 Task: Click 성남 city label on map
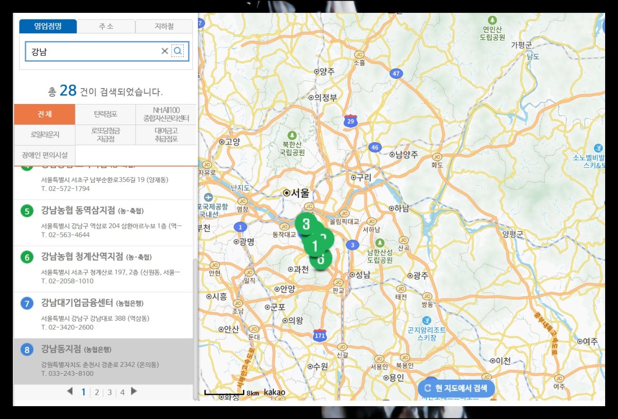[x=360, y=274]
